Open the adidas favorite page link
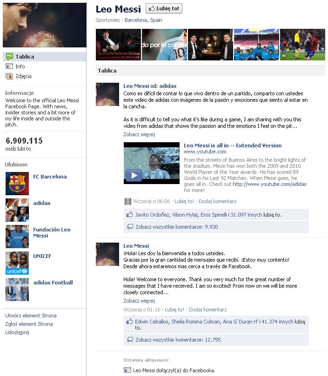The image size is (328, 376). click(x=42, y=203)
